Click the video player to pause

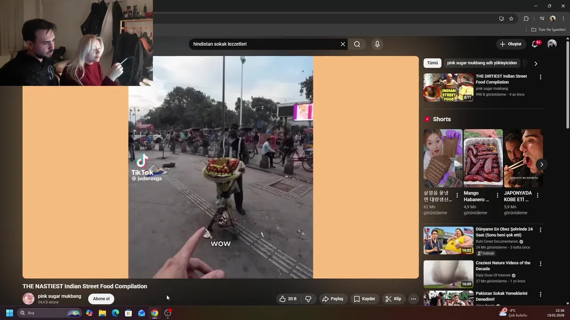pyautogui.click(x=221, y=167)
